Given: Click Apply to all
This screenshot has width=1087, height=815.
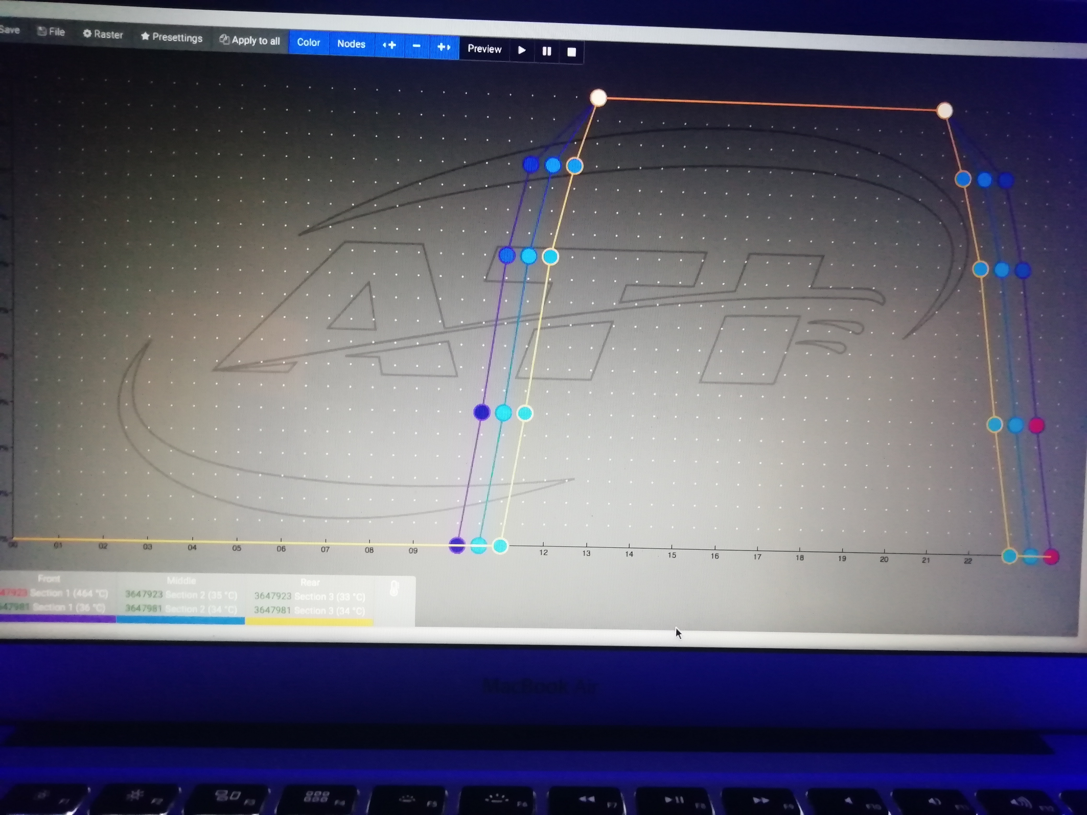Looking at the screenshot, I should 250,41.
